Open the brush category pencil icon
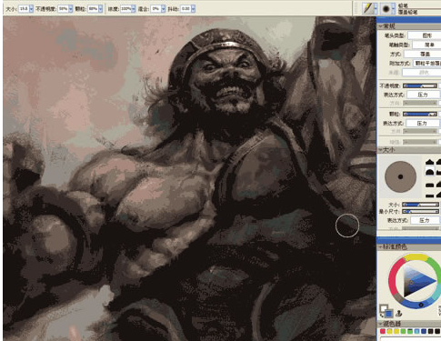 coord(367,8)
